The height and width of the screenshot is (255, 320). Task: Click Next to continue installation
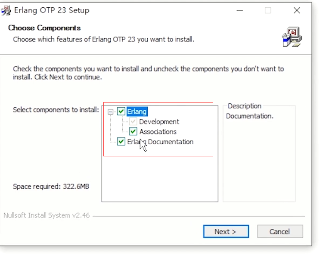click(x=226, y=231)
